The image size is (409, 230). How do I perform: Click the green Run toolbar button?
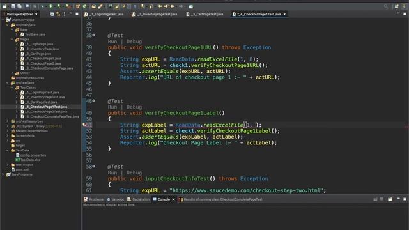click(51, 6)
